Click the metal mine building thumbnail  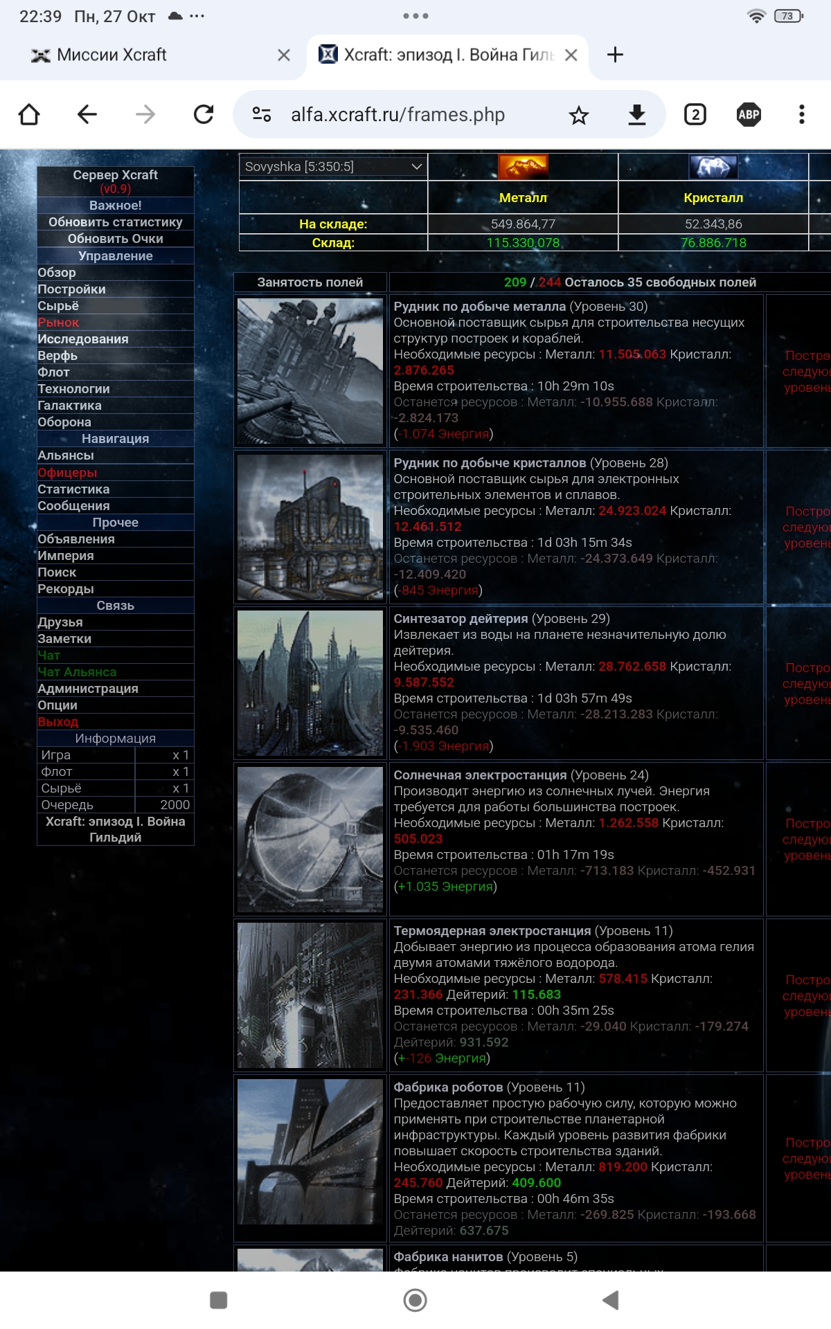[310, 371]
